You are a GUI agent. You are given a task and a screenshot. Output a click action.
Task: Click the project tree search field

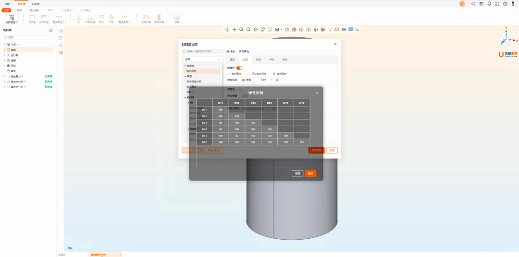[x=28, y=37]
